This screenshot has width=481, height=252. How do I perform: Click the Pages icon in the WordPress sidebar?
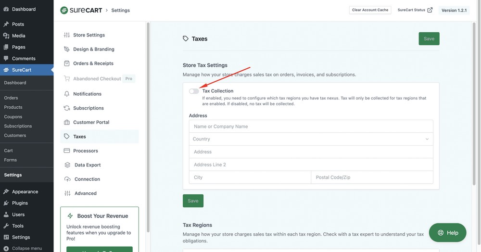pyautogui.click(x=6, y=47)
